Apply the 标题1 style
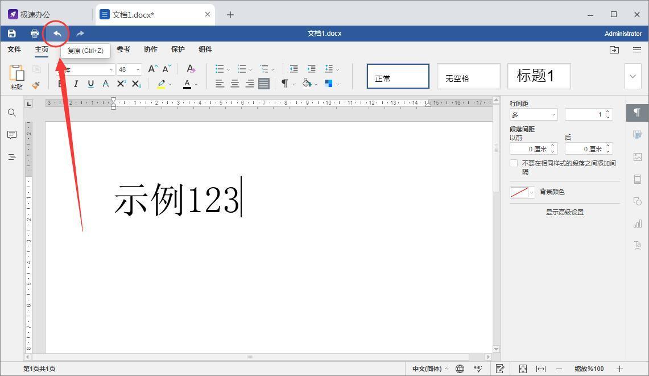 [539, 76]
